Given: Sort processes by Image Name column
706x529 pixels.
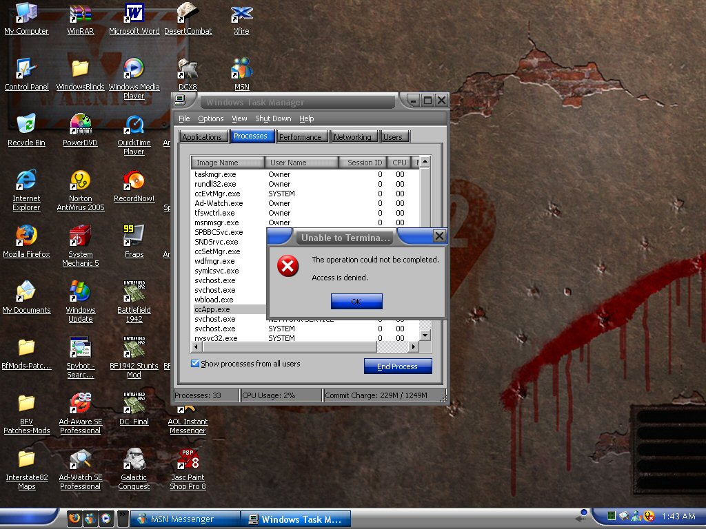Looking at the screenshot, I should click(228, 163).
